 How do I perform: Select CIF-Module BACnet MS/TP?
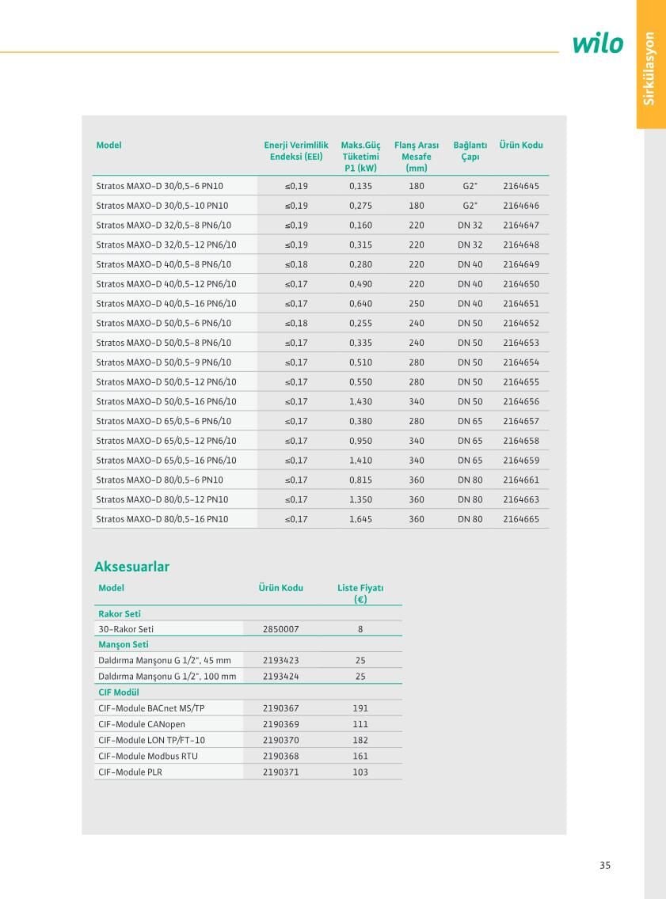click(x=151, y=708)
